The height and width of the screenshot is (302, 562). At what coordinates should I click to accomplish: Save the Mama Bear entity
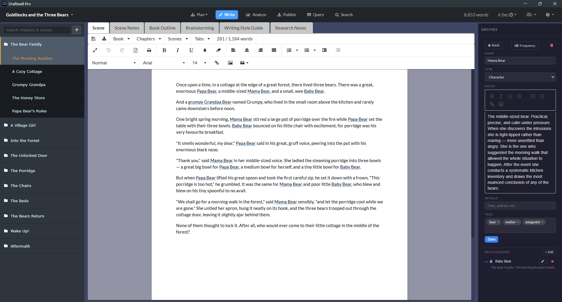coord(491,239)
